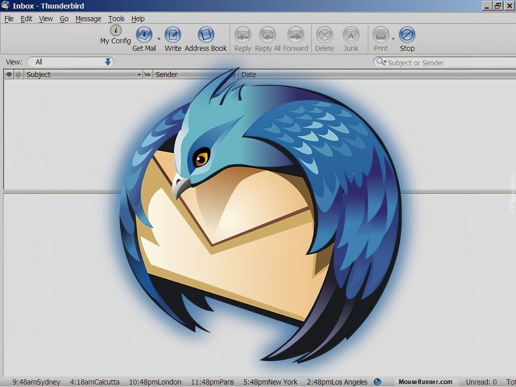Image resolution: width=516 pixels, height=387 pixels.
Task: Click the Stop icon in the toolbar
Action: click(x=407, y=35)
